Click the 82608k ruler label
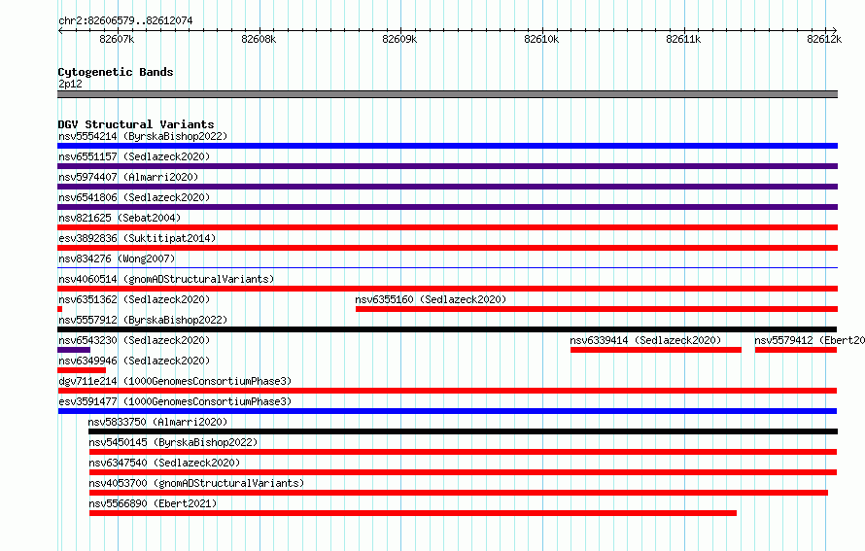 (x=259, y=39)
